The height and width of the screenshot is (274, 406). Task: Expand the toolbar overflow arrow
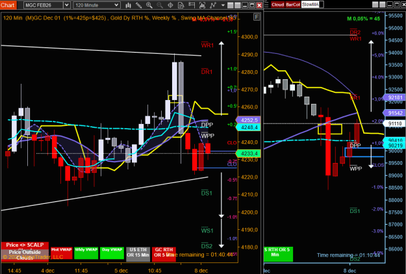coord(223,5)
